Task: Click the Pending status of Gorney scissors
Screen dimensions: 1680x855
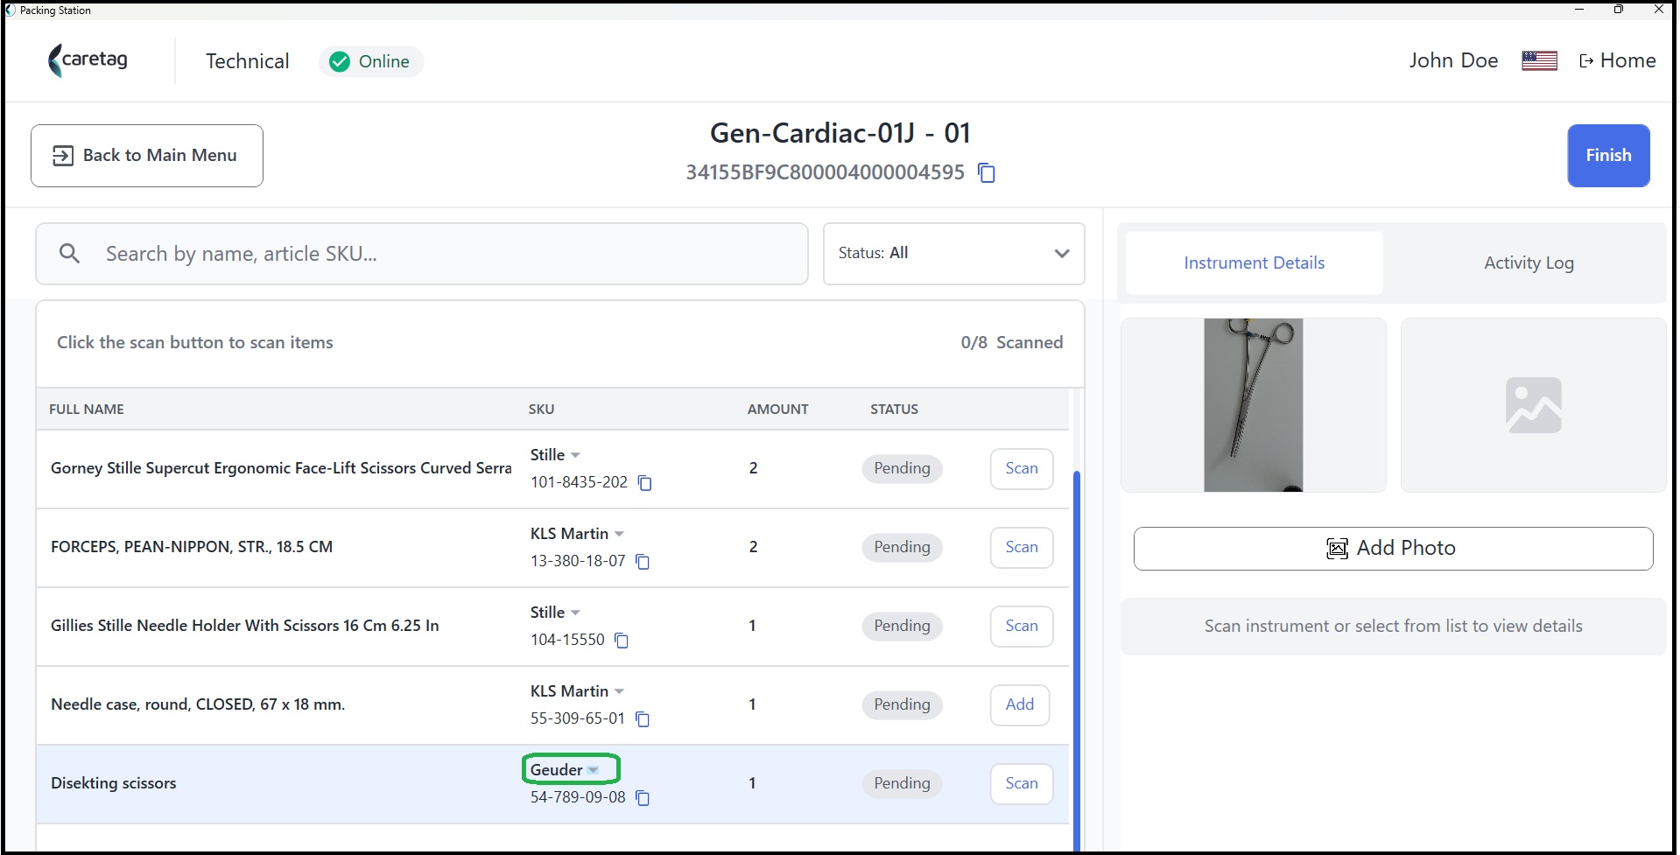Action: [x=902, y=468]
